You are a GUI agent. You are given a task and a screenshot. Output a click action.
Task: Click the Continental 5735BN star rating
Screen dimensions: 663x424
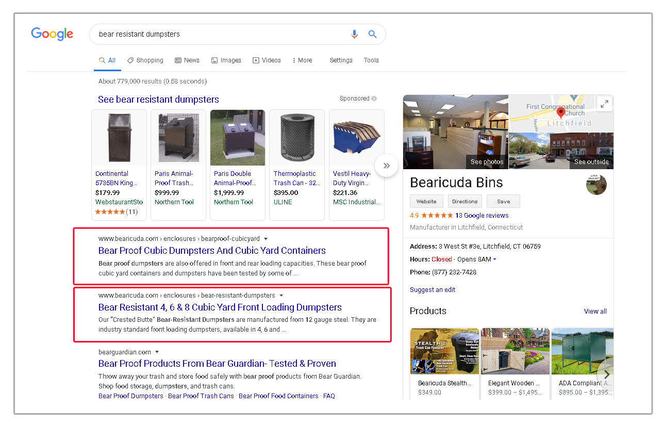110,212
